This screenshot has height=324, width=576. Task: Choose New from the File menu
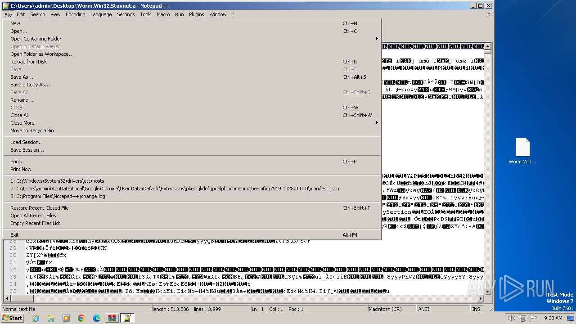click(x=192, y=23)
